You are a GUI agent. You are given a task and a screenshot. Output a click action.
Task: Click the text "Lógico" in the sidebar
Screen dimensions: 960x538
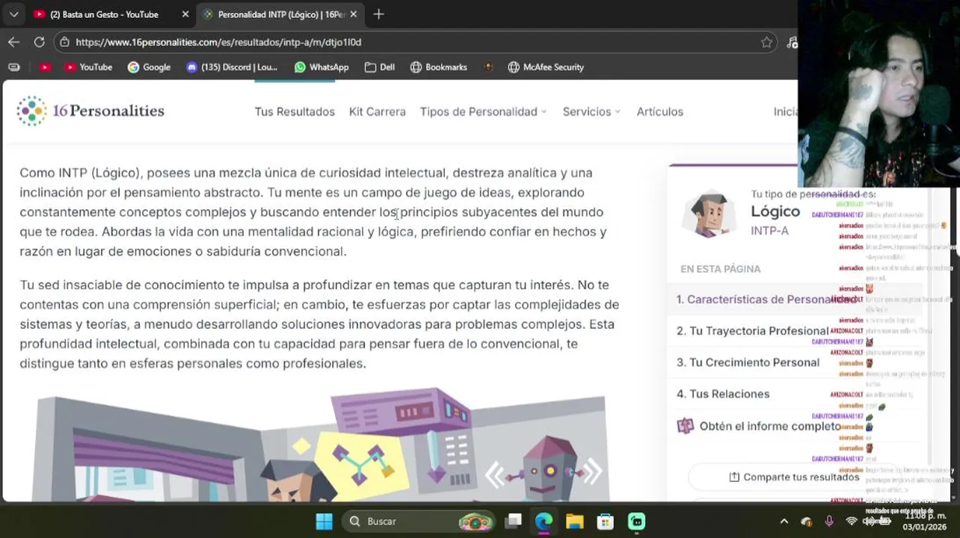[775, 211]
